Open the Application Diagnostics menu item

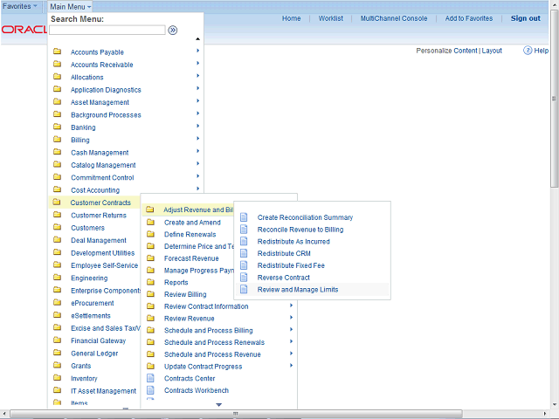pyautogui.click(x=106, y=90)
